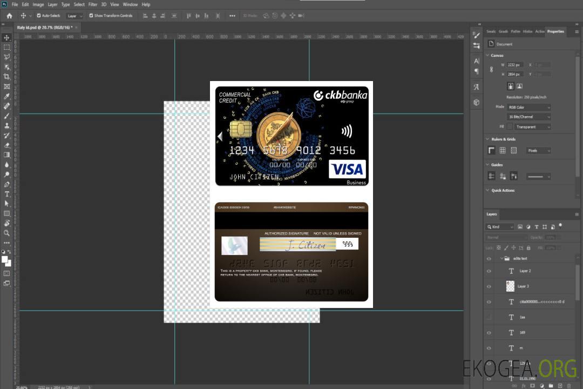
Task: Select the Lasso tool
Action: click(x=6, y=57)
